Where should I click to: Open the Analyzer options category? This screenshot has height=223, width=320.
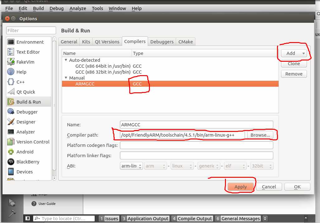click(29, 132)
